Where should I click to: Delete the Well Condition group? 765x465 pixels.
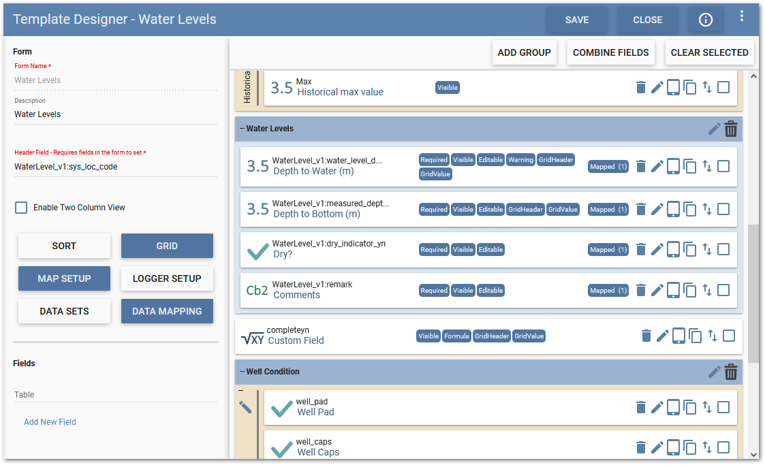tap(731, 372)
